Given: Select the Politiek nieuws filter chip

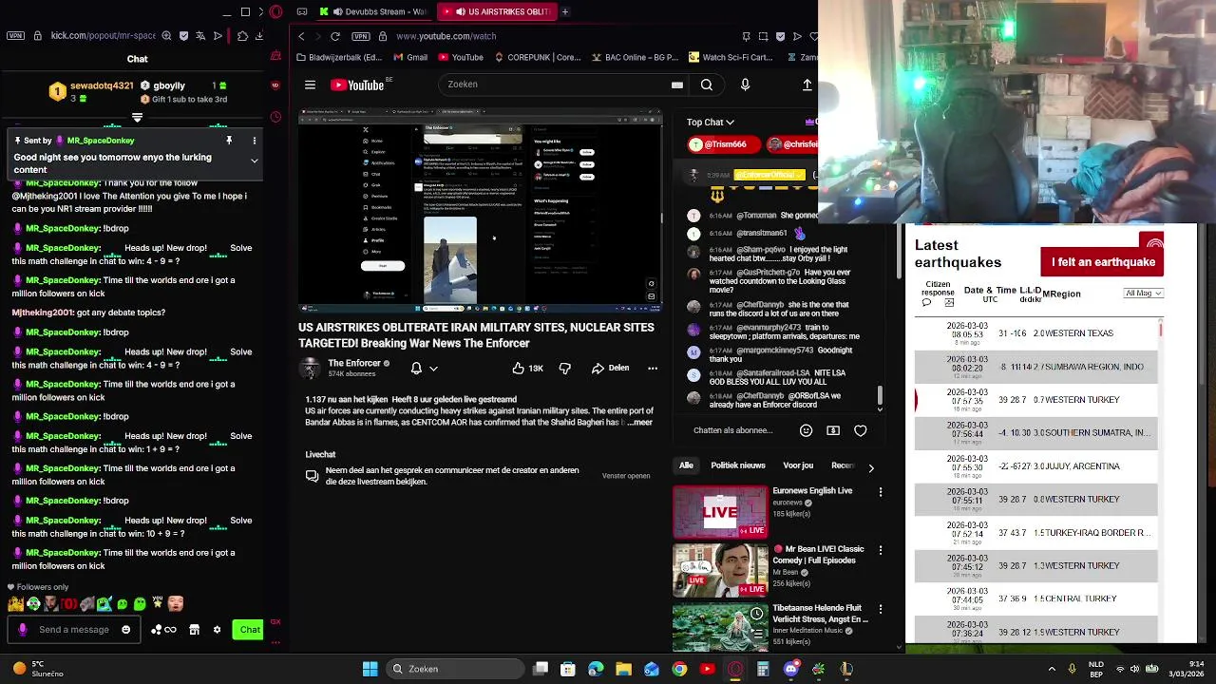Looking at the screenshot, I should pyautogui.click(x=738, y=465).
